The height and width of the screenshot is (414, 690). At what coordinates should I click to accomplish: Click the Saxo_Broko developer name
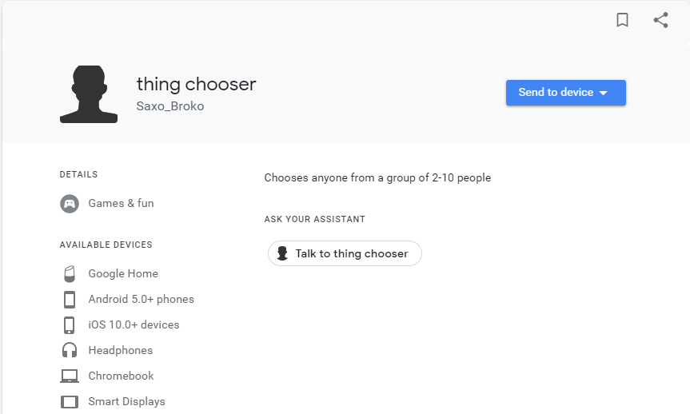click(170, 106)
